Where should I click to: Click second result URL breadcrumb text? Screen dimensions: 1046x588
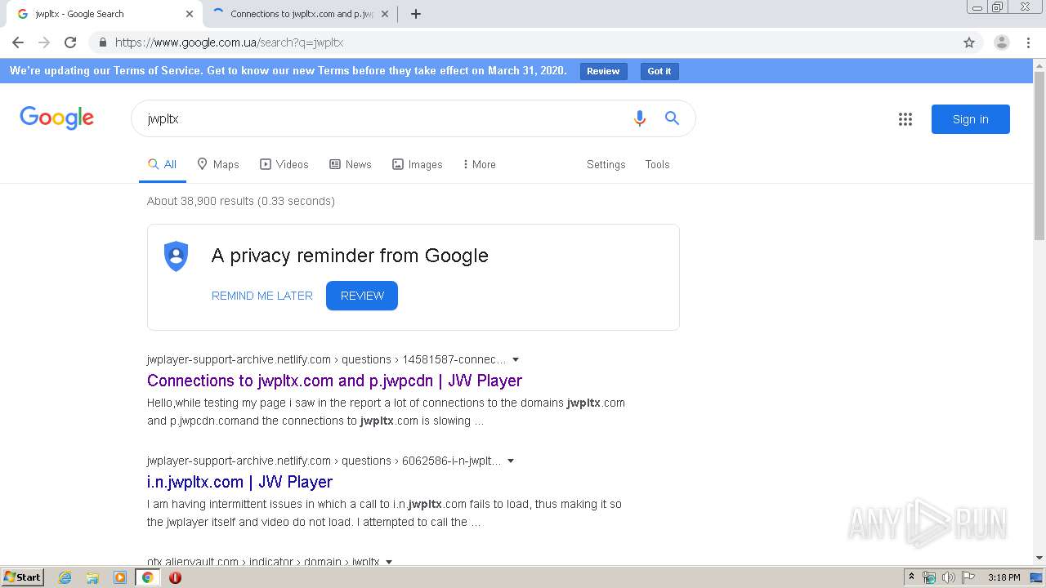324,461
